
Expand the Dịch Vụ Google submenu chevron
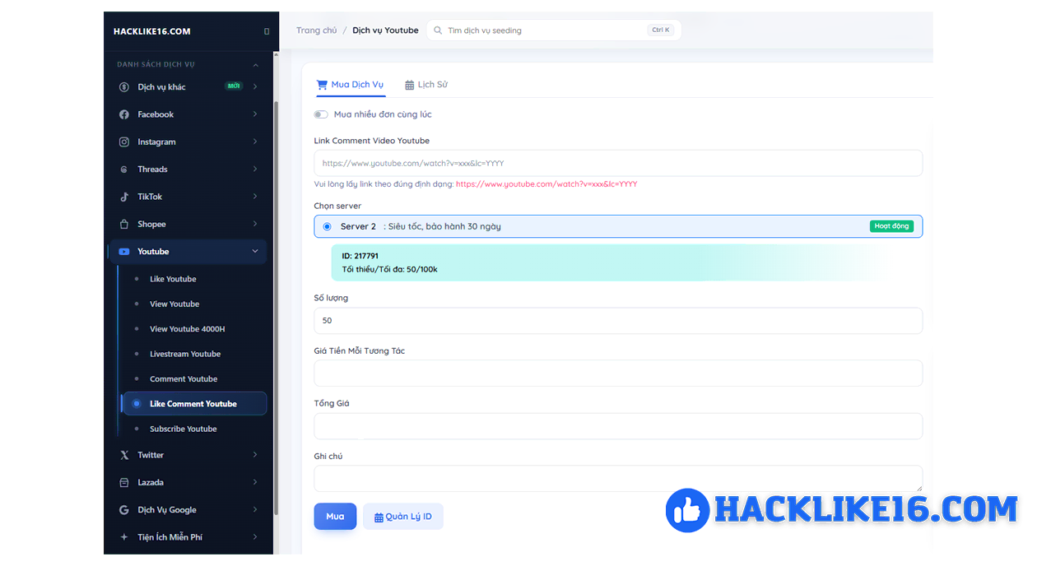point(255,510)
